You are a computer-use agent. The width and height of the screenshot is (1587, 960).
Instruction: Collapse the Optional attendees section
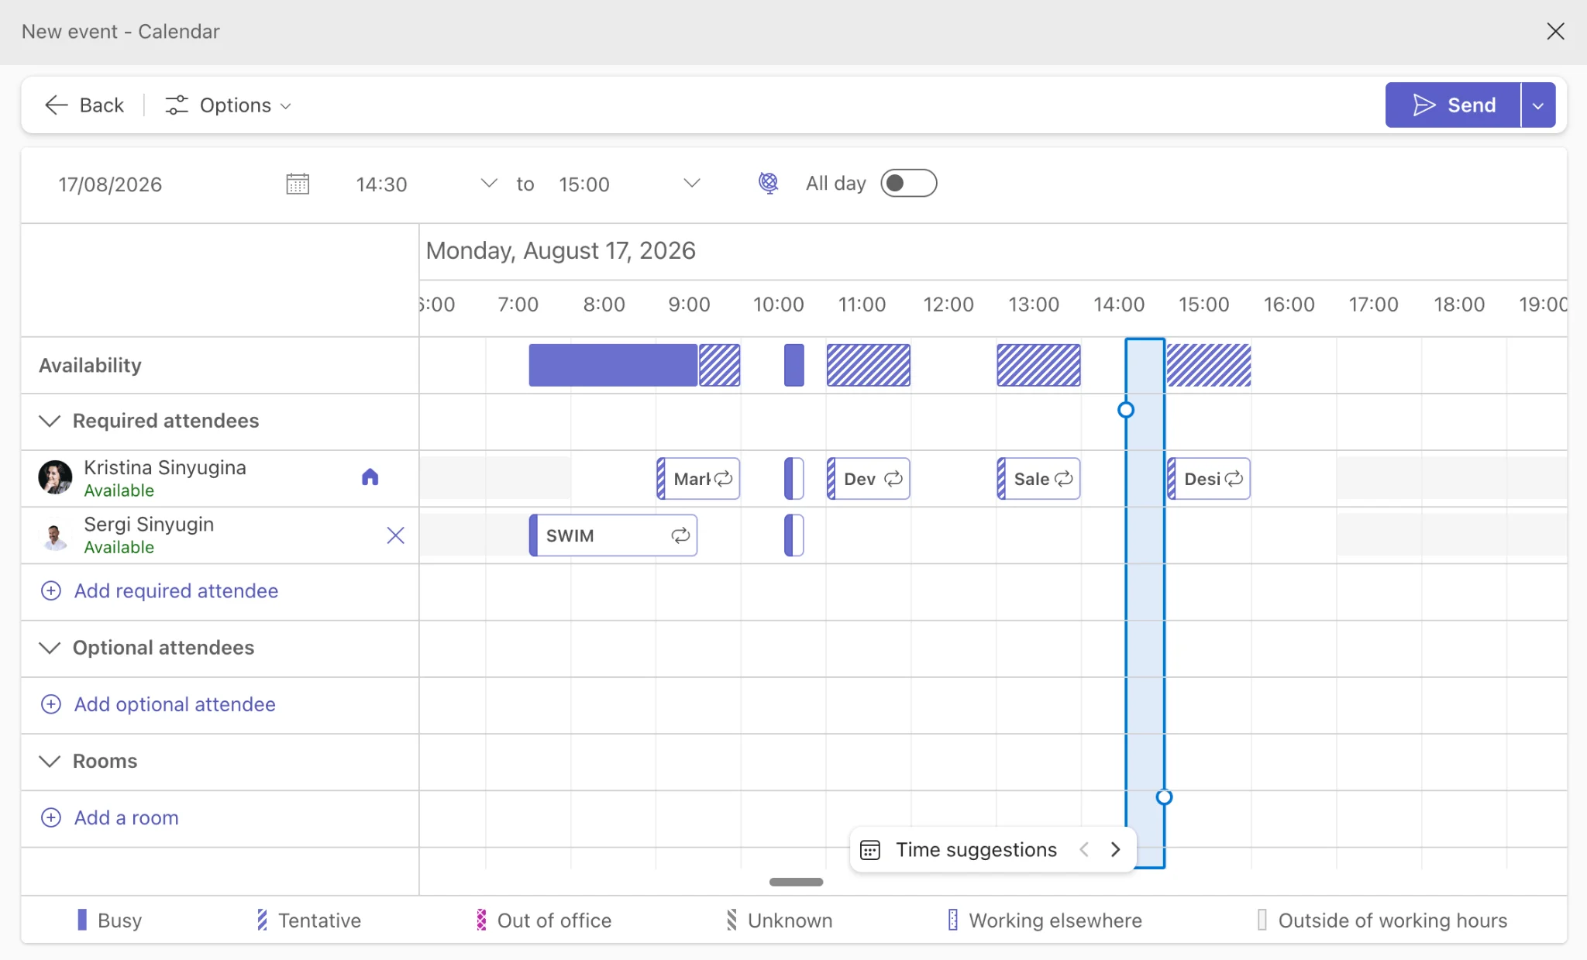pos(50,648)
